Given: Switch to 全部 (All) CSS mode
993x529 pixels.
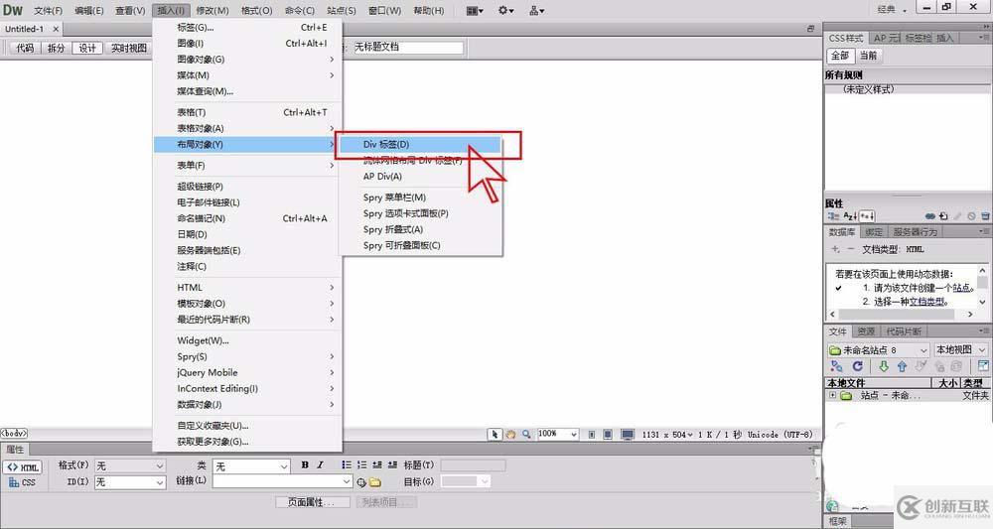Looking at the screenshot, I should coord(840,56).
